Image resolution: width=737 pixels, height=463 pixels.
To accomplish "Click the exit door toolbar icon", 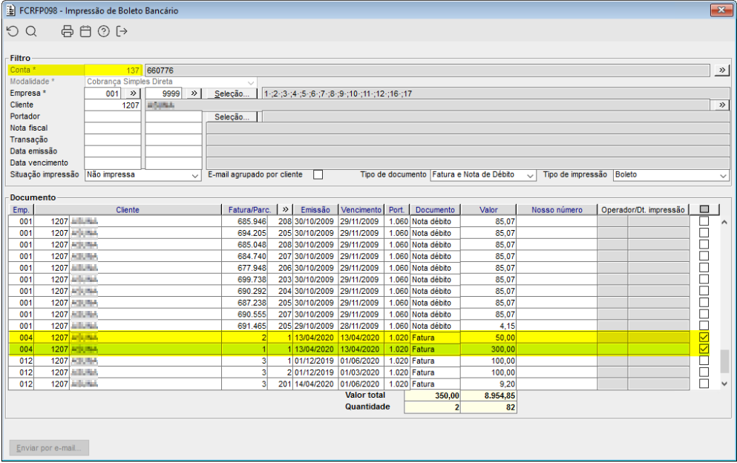I will 122,31.
